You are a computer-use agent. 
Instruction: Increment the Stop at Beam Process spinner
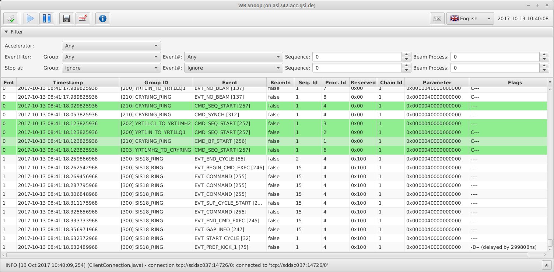[544, 66]
